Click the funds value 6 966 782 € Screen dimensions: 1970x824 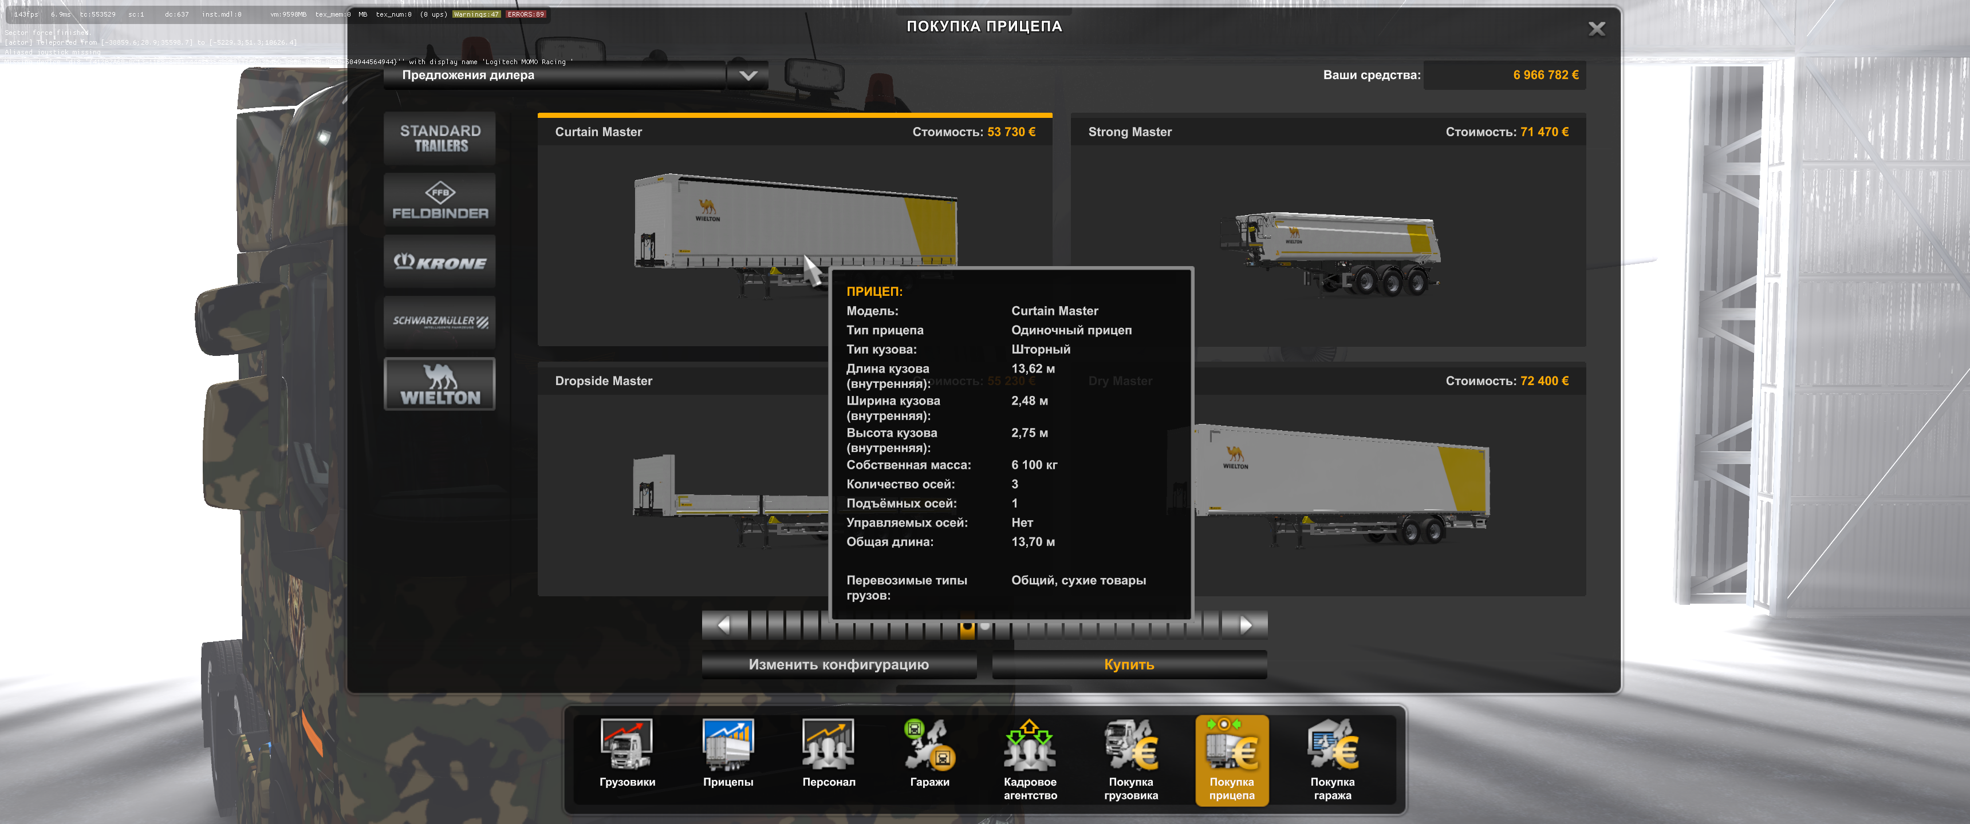click(x=1546, y=75)
